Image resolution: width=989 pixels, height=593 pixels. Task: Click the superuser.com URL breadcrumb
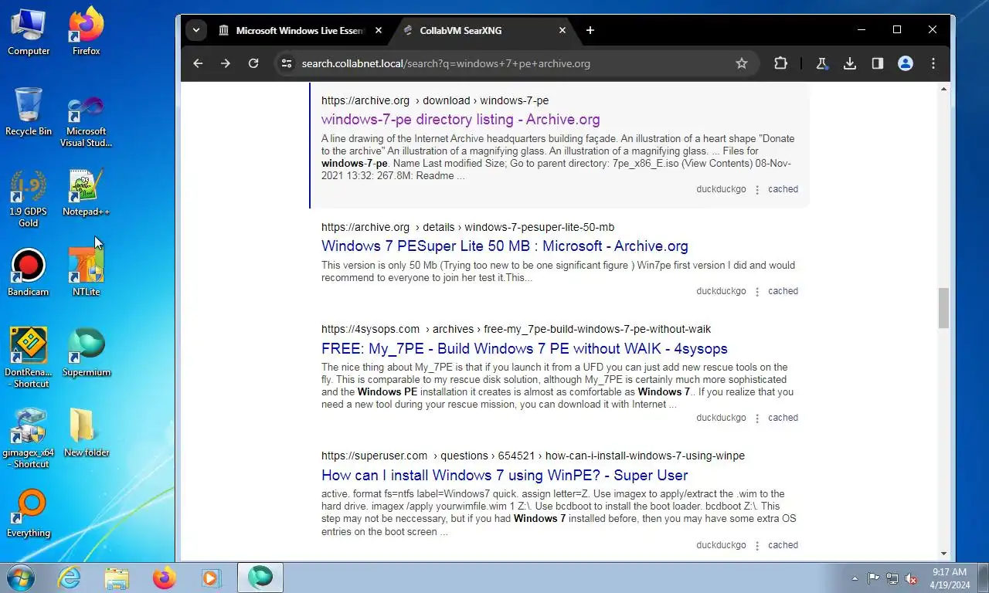pyautogui.click(x=533, y=456)
